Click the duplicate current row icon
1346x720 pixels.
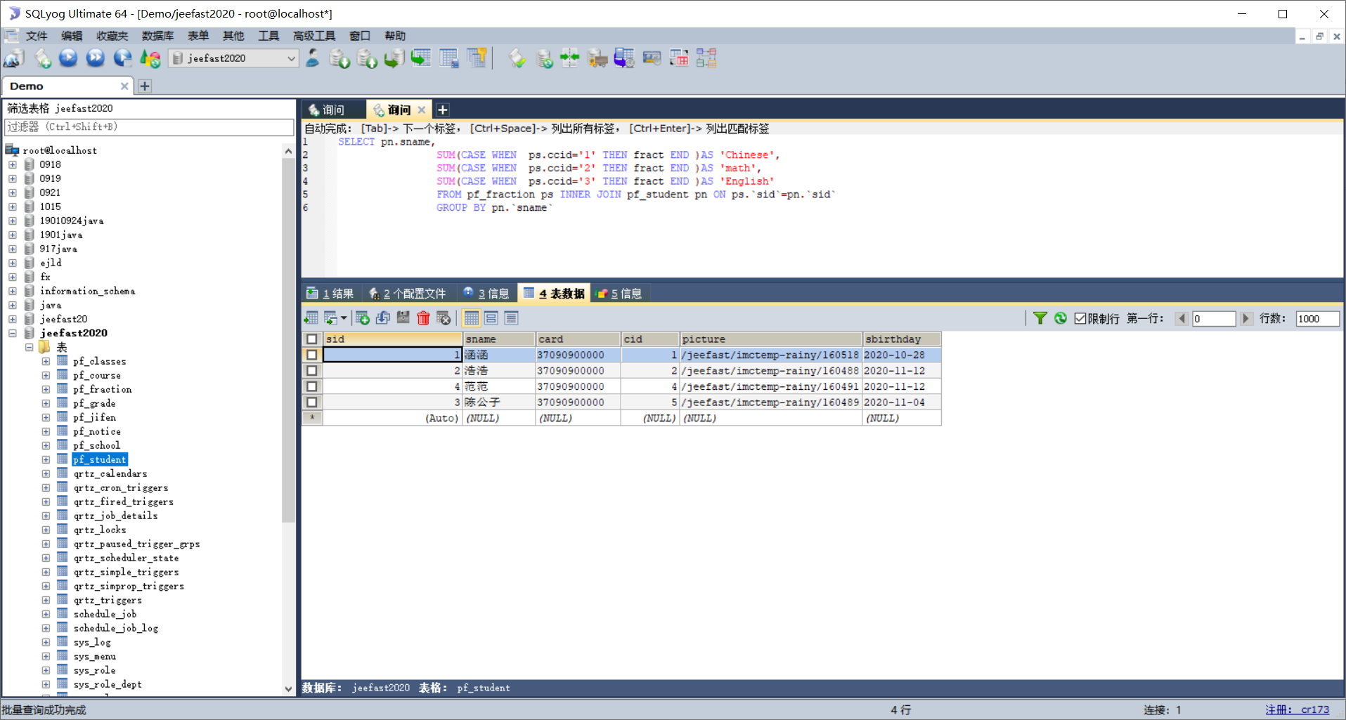coord(383,318)
